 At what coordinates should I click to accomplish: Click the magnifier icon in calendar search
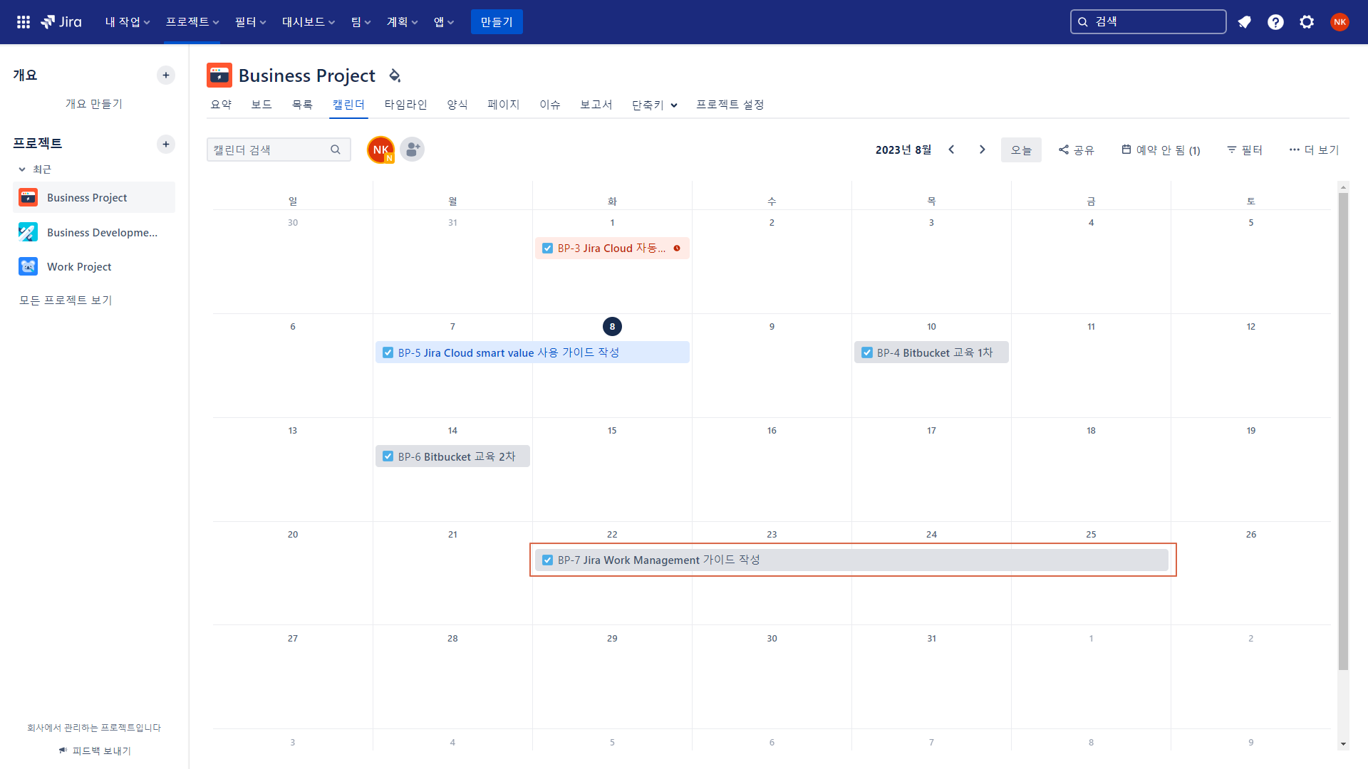[336, 150]
